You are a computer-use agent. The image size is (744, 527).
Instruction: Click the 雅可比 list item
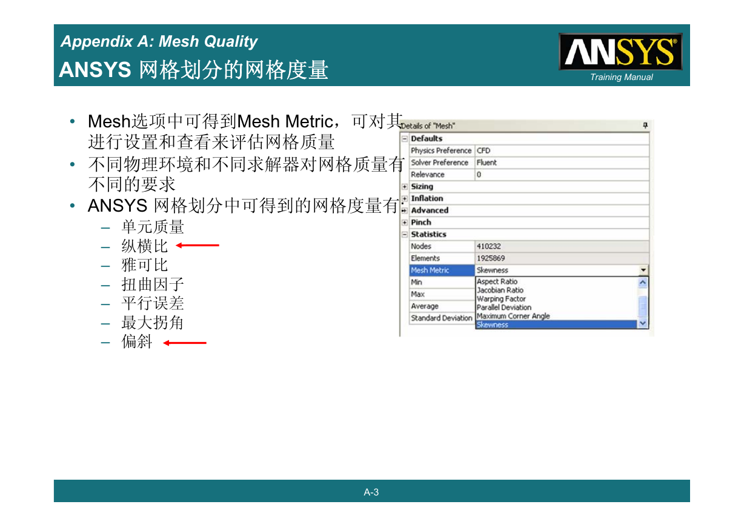(145, 265)
